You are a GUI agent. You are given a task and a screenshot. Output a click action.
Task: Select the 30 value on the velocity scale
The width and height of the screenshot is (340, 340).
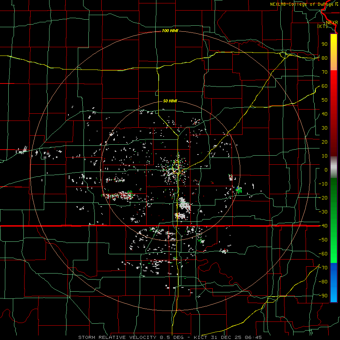[325, 128]
